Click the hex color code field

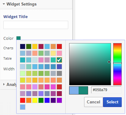pyautogui.click(x=106, y=90)
